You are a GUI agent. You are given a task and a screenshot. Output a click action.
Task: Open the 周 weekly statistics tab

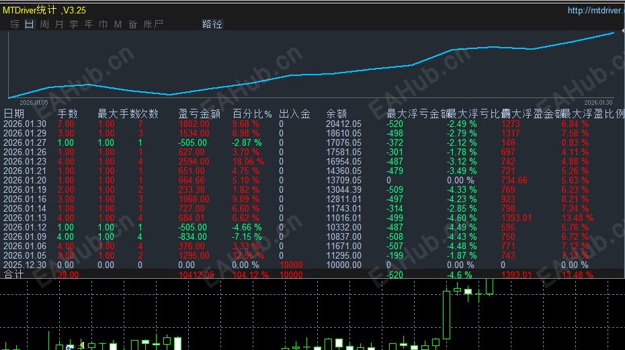(x=44, y=24)
